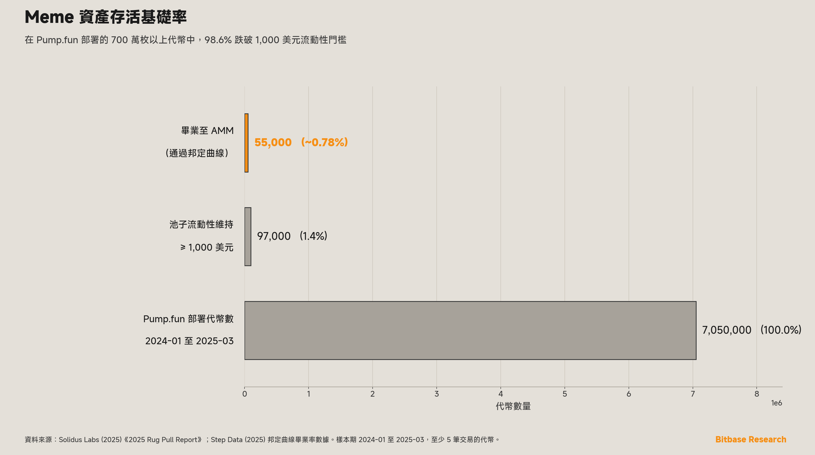Viewport: 815px width, 455px height.
Task: Click the Bitbase Research brand text
Action: [750, 440]
